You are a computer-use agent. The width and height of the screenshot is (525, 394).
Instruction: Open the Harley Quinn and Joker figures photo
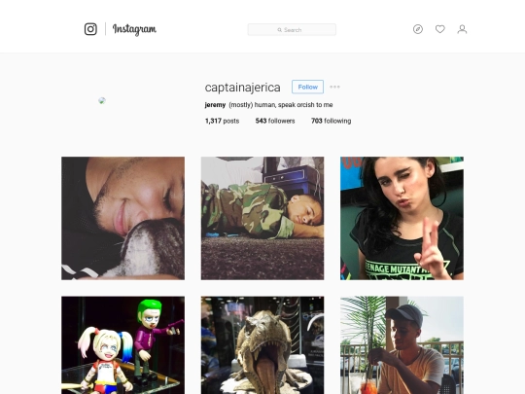pos(122,345)
